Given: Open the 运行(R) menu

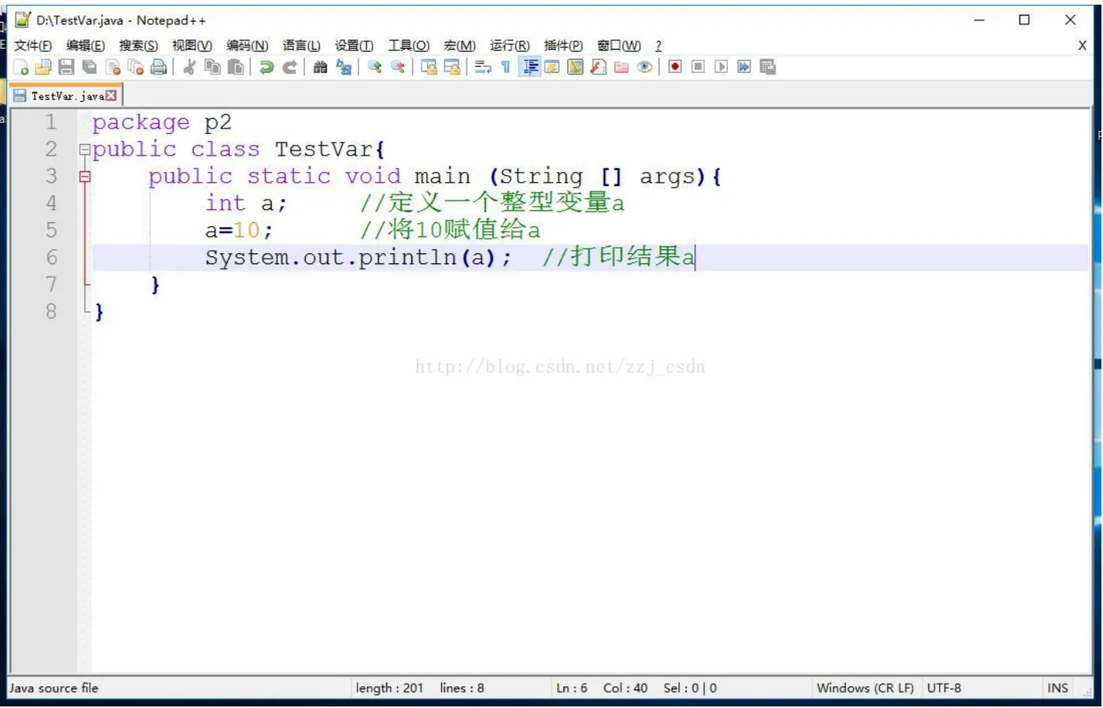Looking at the screenshot, I should click(x=509, y=46).
